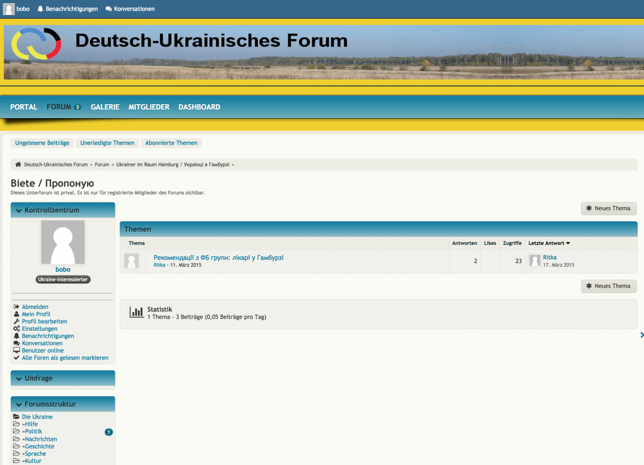Open the Einstellungen link
Viewport: 644px width, 465px height.
40,329
